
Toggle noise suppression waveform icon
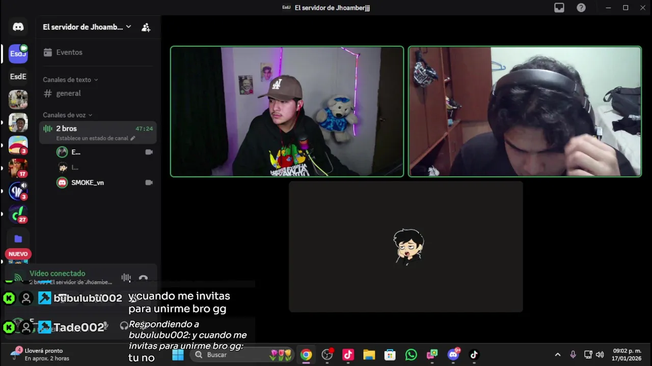[x=126, y=278]
